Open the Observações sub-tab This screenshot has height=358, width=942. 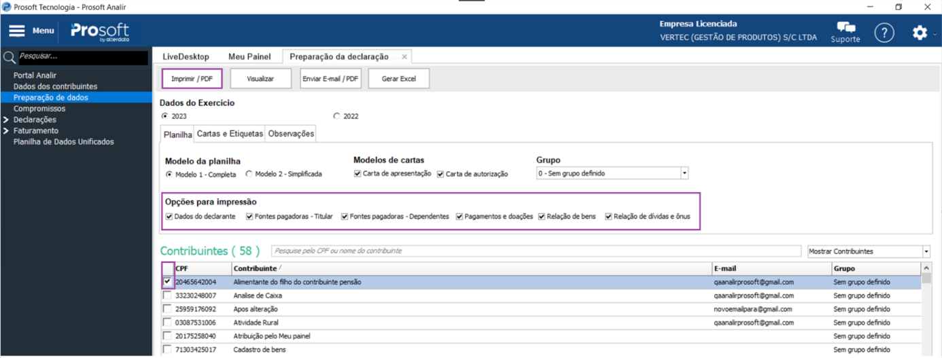(x=291, y=134)
